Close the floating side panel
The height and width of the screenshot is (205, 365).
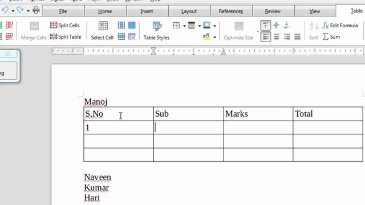click(x=7, y=54)
